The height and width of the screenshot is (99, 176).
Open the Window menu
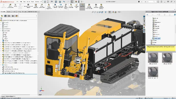[x=37, y=2]
